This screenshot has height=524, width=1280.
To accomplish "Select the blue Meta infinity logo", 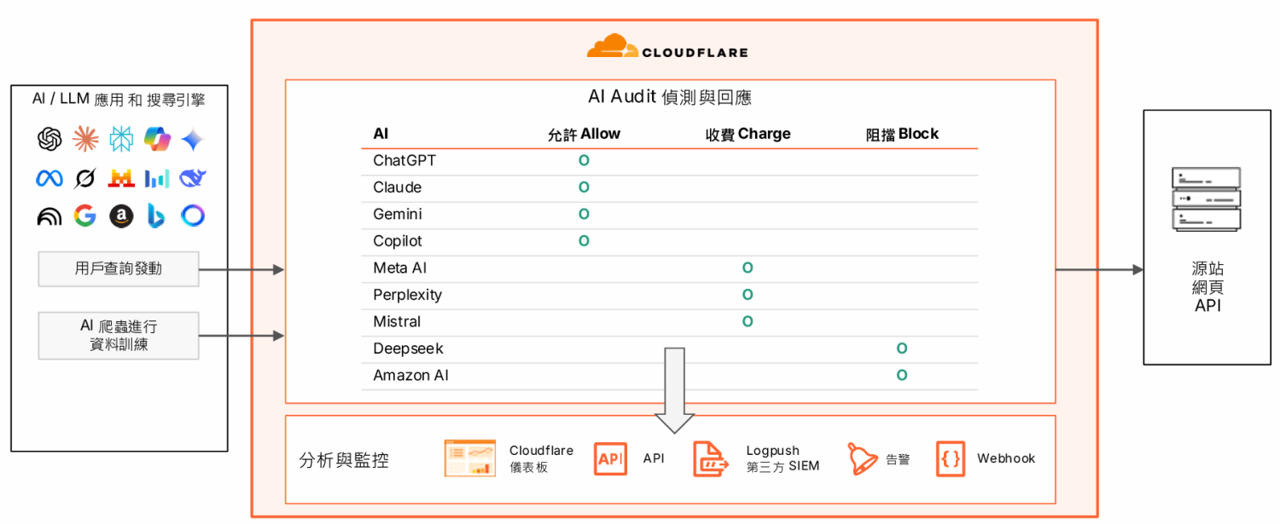I will [49, 178].
